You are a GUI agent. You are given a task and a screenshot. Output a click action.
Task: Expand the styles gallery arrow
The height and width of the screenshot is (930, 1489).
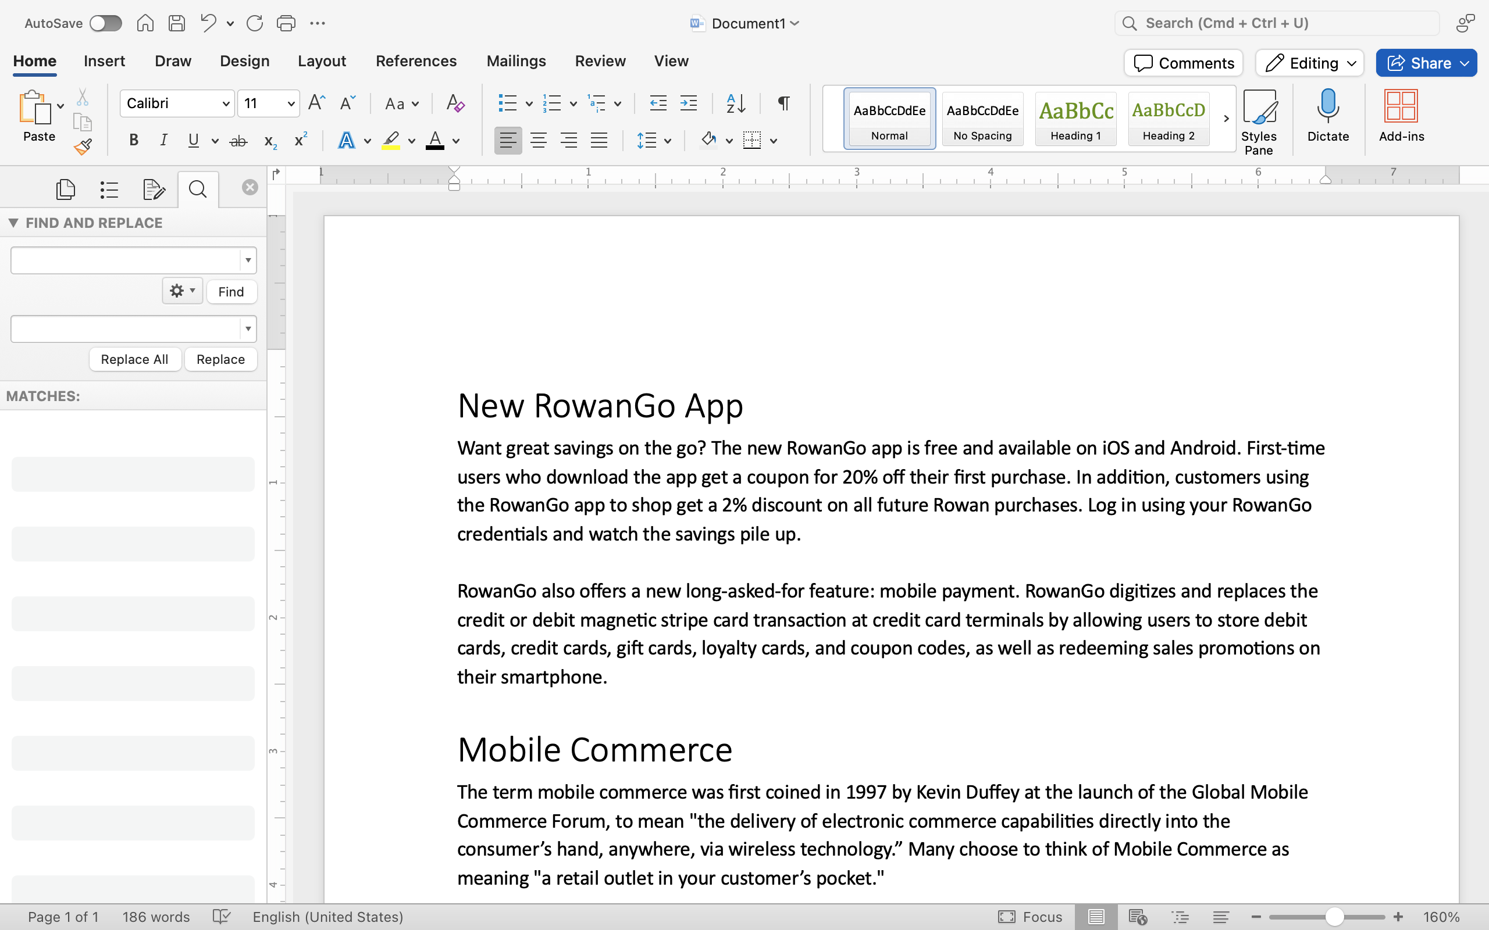[x=1226, y=119]
